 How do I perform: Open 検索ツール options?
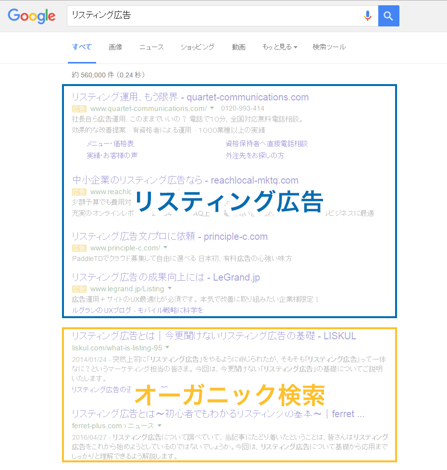pyautogui.click(x=329, y=47)
